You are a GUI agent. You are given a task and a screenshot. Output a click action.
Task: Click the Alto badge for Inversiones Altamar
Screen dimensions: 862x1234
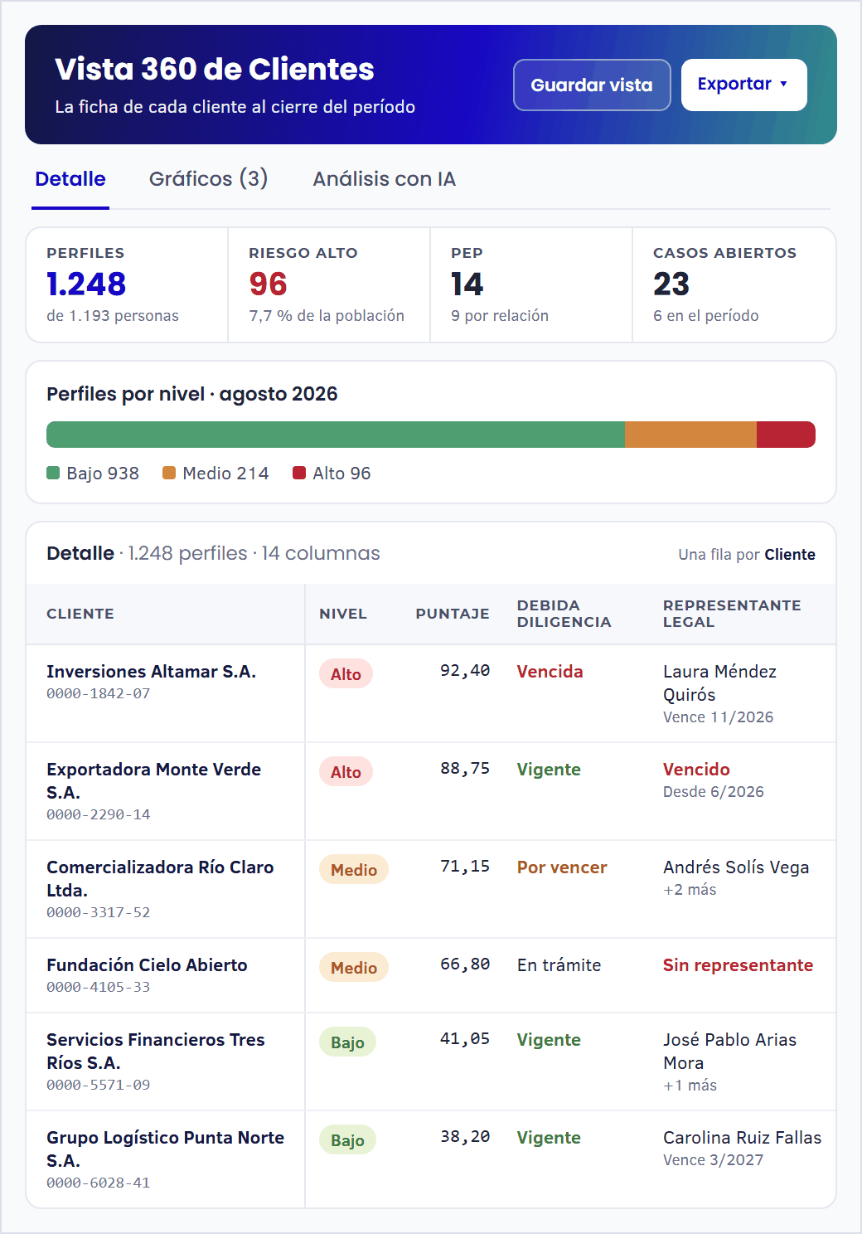pos(346,674)
